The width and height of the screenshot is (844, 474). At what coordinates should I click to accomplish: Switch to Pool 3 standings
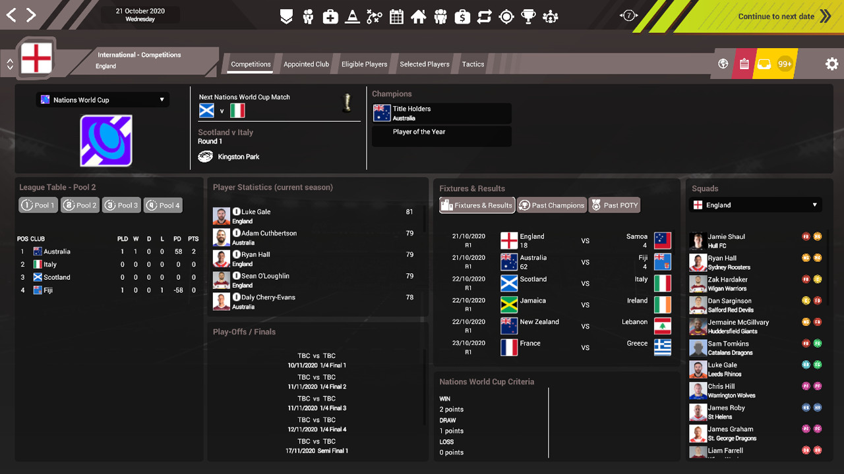121,205
